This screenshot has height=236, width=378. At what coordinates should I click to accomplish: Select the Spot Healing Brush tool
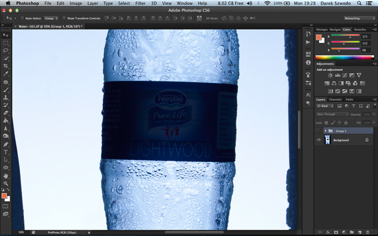[x=6, y=82]
